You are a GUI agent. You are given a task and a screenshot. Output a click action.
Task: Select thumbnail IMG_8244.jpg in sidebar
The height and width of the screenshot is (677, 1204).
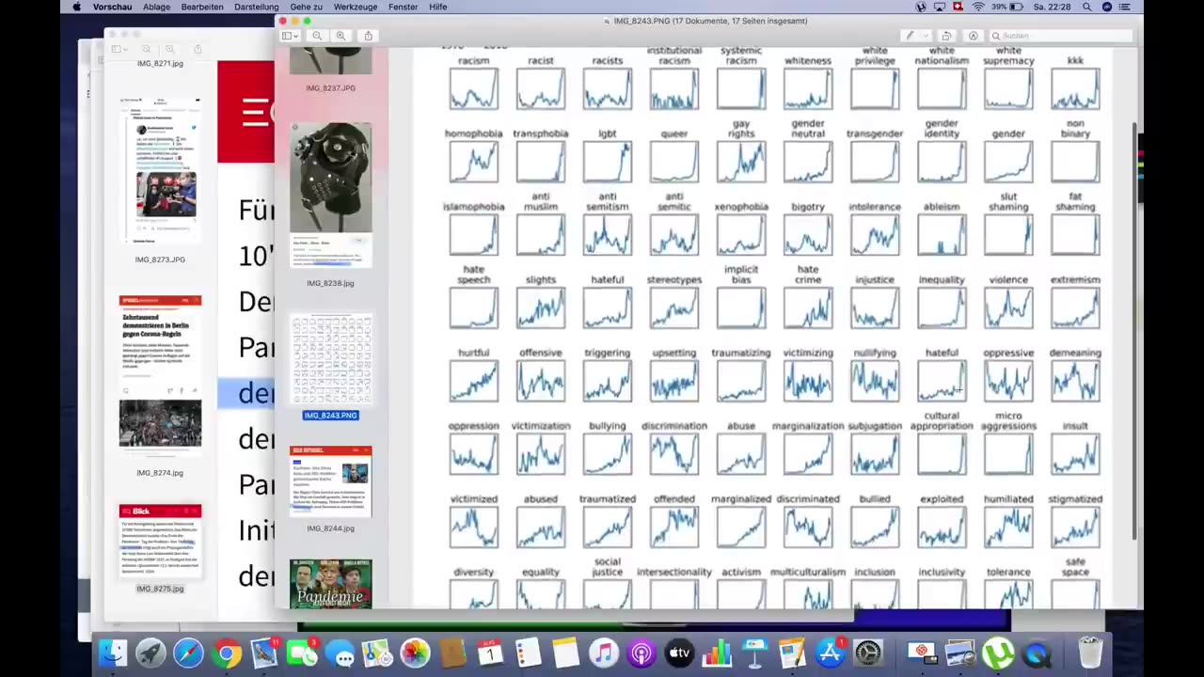pos(330,482)
